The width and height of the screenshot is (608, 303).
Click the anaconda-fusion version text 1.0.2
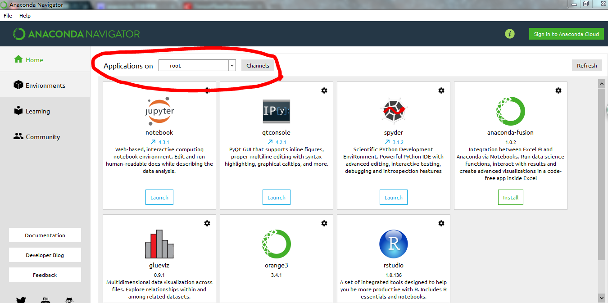pos(510,142)
